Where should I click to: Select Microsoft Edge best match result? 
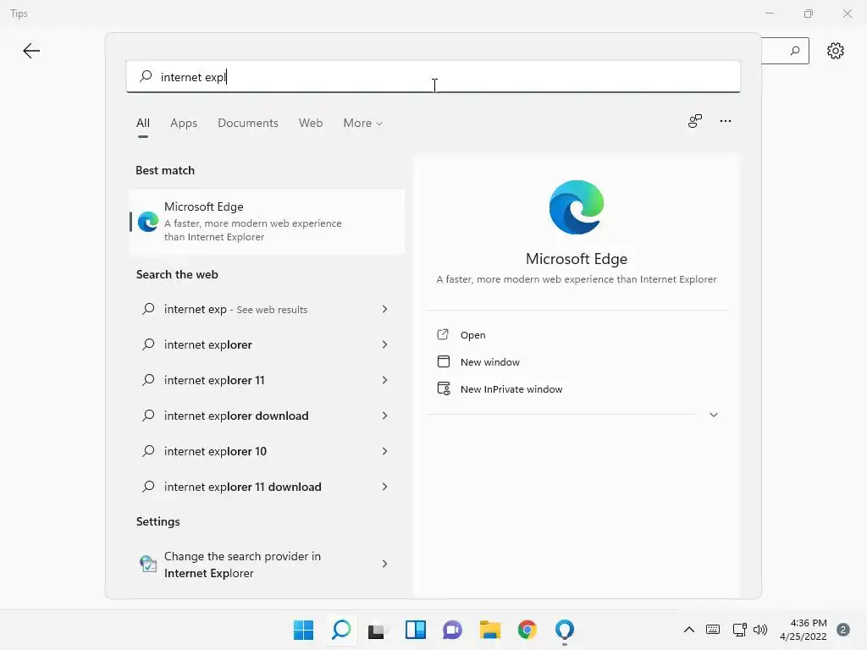tap(267, 222)
